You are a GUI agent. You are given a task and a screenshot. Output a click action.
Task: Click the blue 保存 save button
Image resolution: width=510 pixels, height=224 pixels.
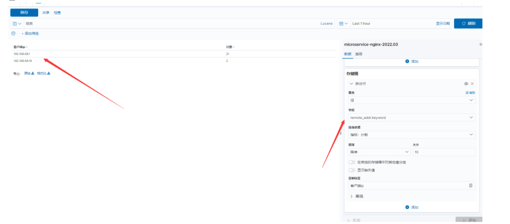24,13
